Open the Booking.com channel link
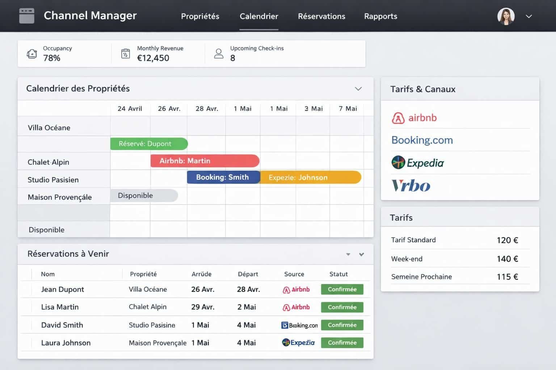 [422, 140]
